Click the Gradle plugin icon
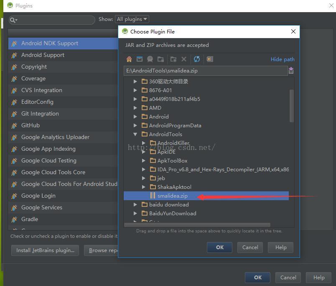 click(x=14, y=219)
